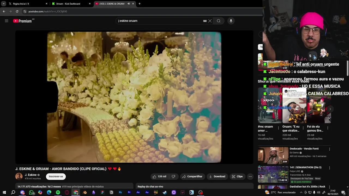Start voice search with the microphone
Viewport: 349px width, 196px height.
(x=231, y=21)
